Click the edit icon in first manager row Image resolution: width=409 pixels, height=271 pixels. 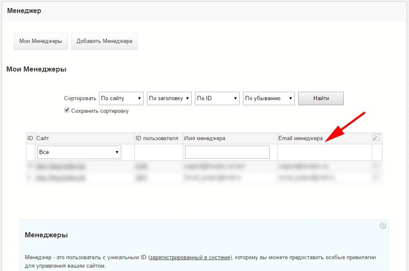pyautogui.click(x=376, y=167)
